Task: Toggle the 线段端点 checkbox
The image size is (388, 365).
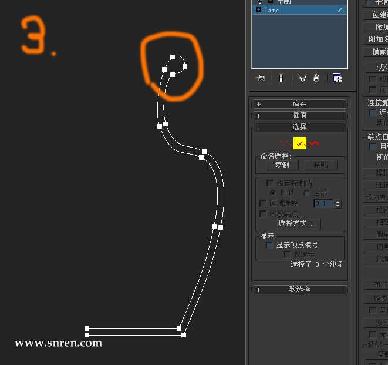Action: pos(262,214)
